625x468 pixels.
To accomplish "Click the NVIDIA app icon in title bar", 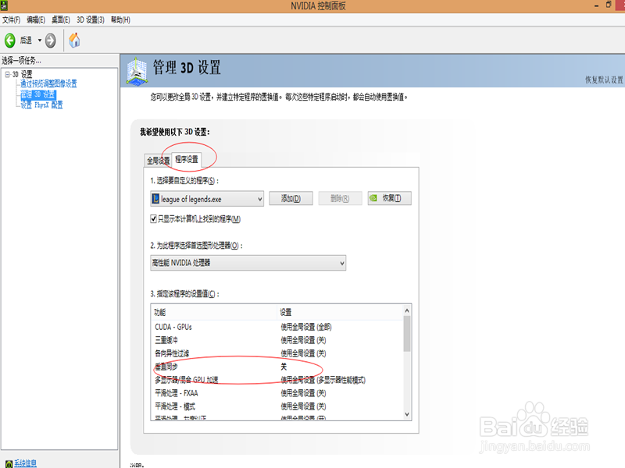I will (x=4, y=5).
